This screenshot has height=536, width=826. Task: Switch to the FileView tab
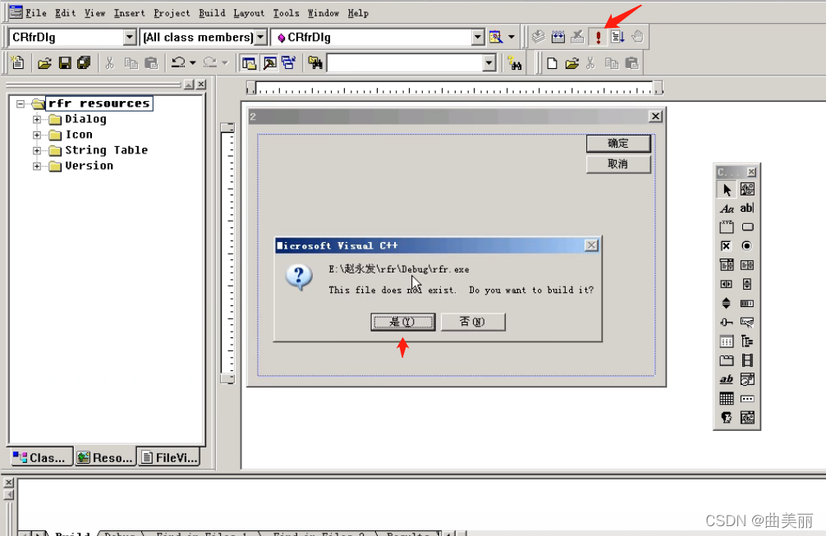coord(170,457)
